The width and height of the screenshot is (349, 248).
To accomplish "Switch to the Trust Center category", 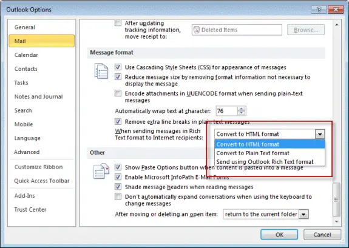I will pyautogui.click(x=30, y=210).
